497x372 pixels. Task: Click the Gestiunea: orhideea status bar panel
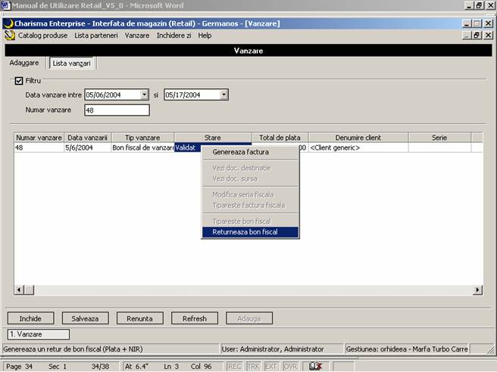coord(407,349)
